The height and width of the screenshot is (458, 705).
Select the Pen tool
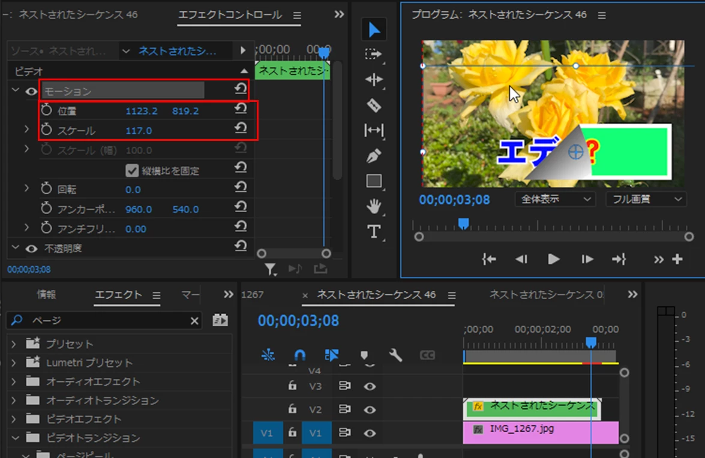click(374, 156)
